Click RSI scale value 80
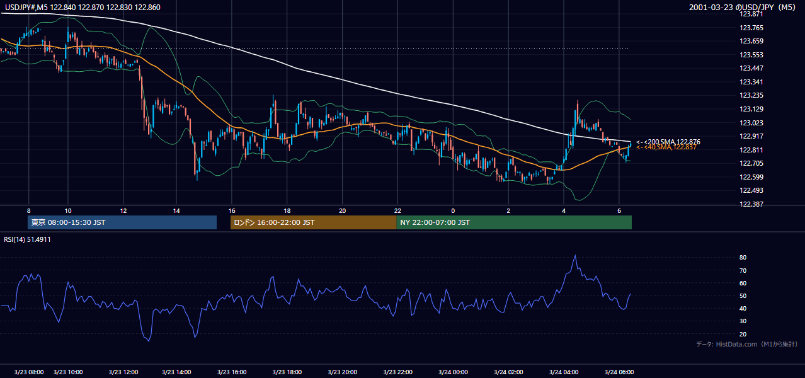The width and height of the screenshot is (805, 378). (743, 258)
